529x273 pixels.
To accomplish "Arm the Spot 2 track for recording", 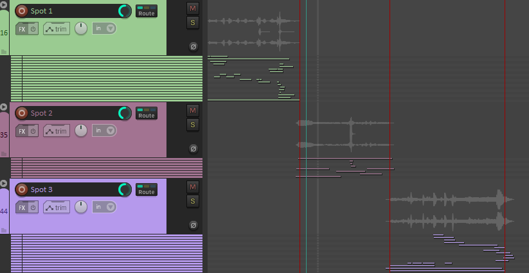I will click(x=22, y=113).
